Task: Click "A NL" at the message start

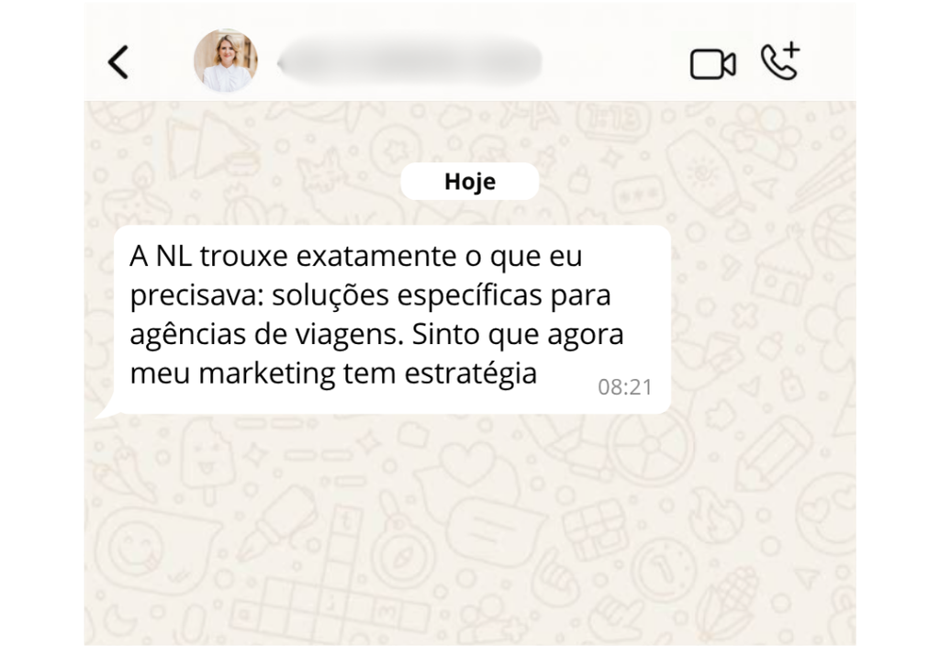Action: [161, 256]
